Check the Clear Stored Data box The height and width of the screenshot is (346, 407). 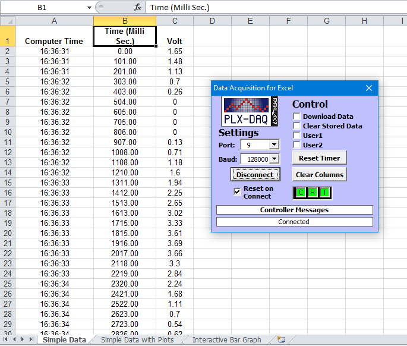(296, 125)
